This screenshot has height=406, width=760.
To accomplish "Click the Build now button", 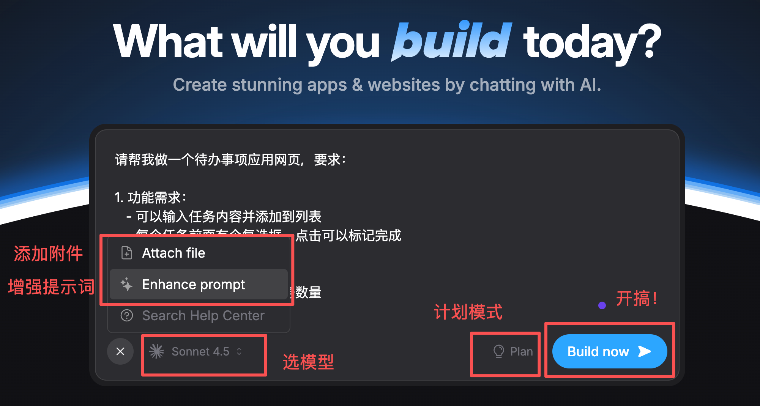I will tap(610, 351).
